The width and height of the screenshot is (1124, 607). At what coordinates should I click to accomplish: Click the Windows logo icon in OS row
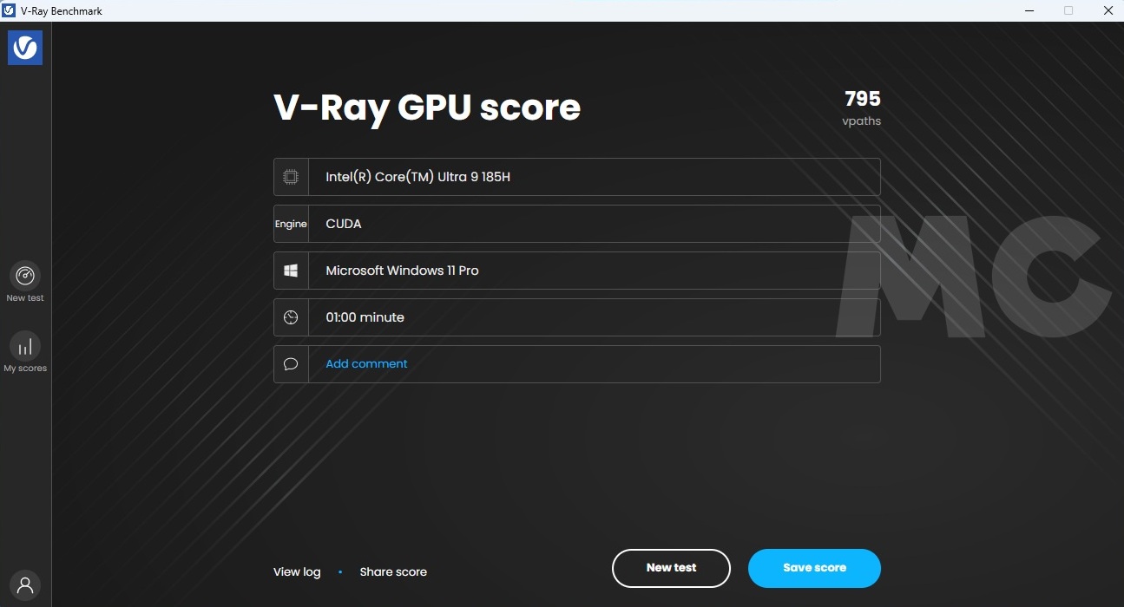pos(291,271)
